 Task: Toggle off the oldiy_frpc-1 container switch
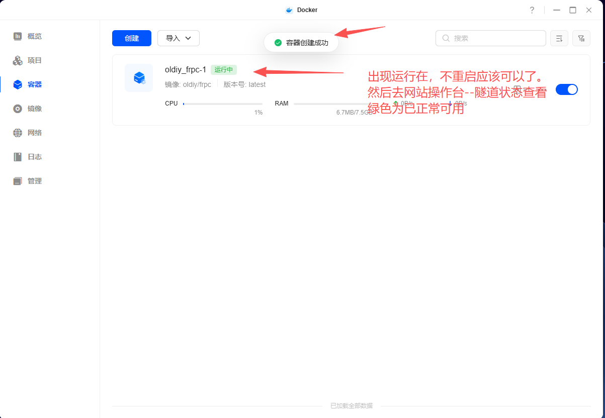(x=567, y=89)
